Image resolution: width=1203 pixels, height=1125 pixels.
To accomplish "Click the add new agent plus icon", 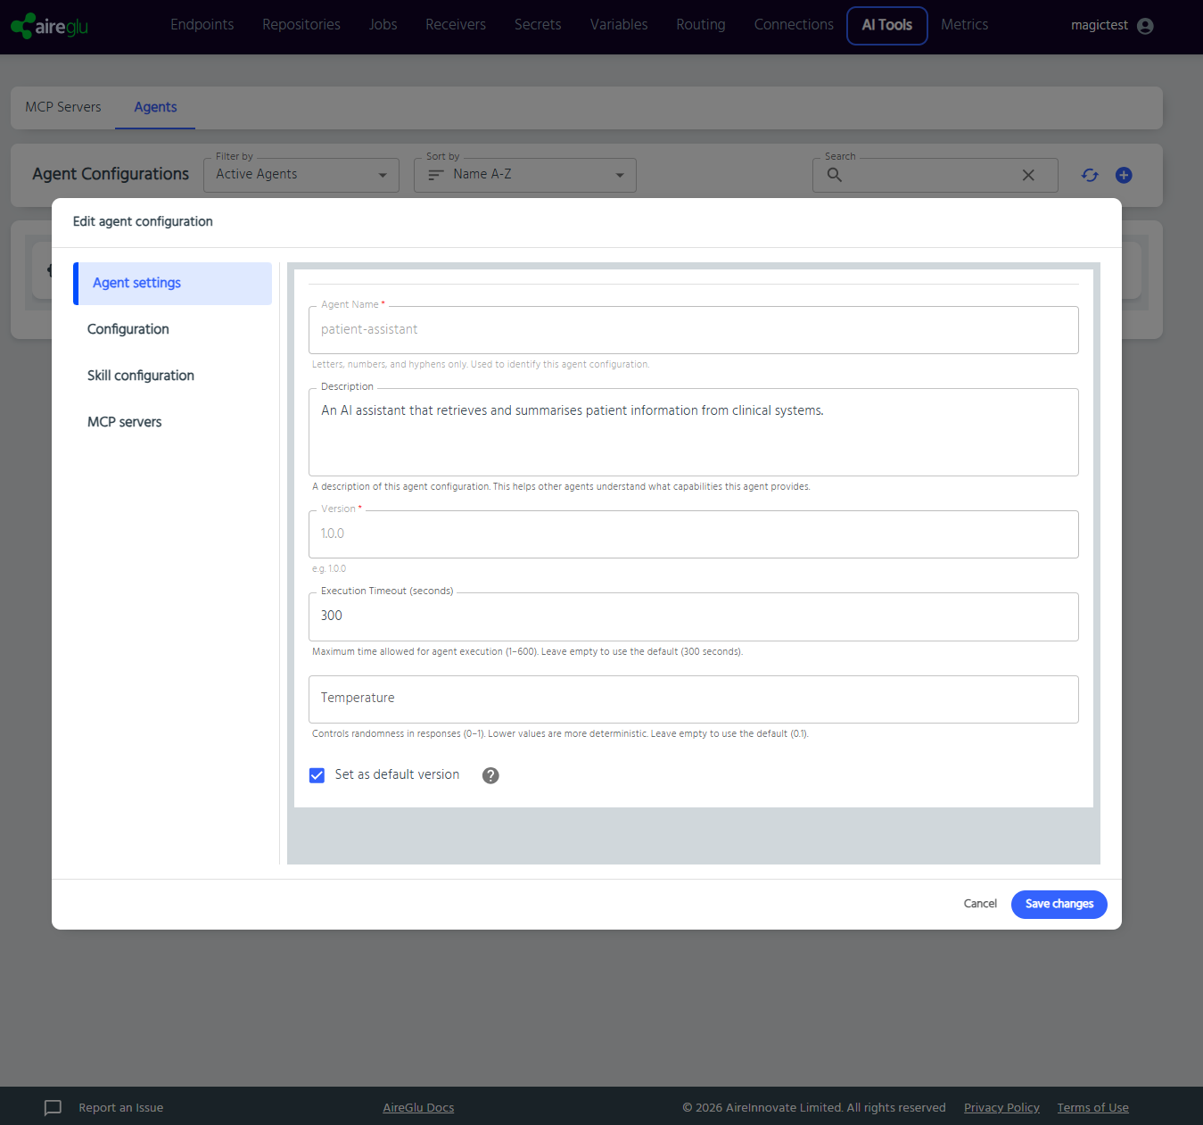I will coord(1124,175).
